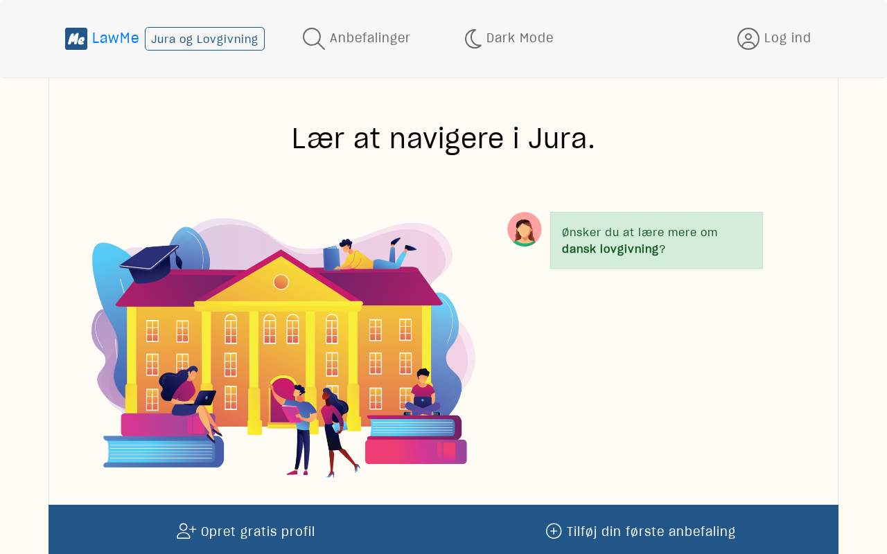The image size is (887, 554).
Task: Click the magnifying glass search icon
Action: (x=314, y=39)
